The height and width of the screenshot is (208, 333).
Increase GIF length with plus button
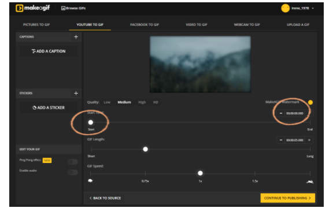tap(309, 140)
